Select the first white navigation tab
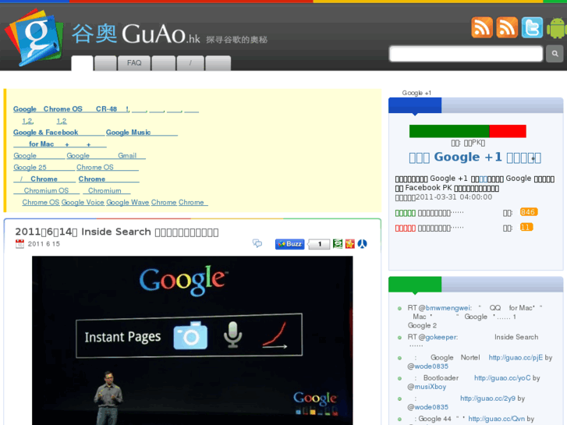The width and height of the screenshot is (567, 425). [x=82, y=63]
